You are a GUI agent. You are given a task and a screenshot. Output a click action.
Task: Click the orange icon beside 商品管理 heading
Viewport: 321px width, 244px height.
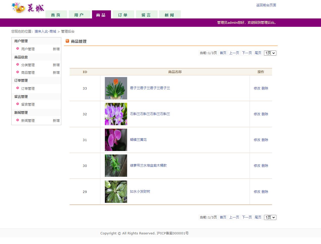(x=67, y=41)
